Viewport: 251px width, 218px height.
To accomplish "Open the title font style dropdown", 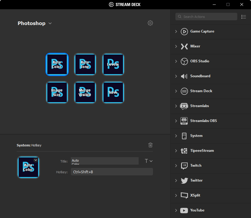I will pyautogui.click(x=149, y=161).
